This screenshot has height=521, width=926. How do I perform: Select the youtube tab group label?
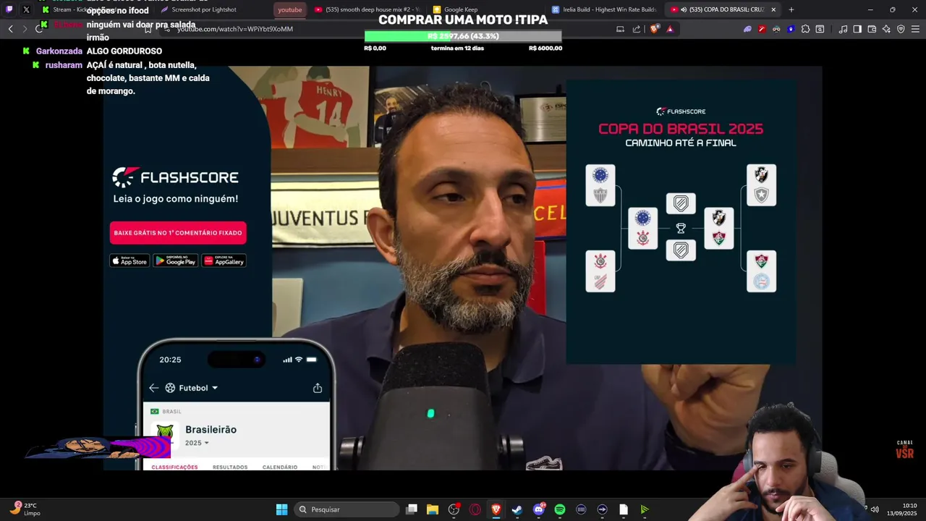290,9
